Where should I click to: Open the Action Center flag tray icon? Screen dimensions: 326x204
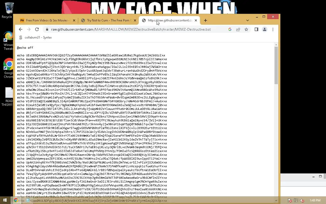pyautogui.click(x=290, y=200)
